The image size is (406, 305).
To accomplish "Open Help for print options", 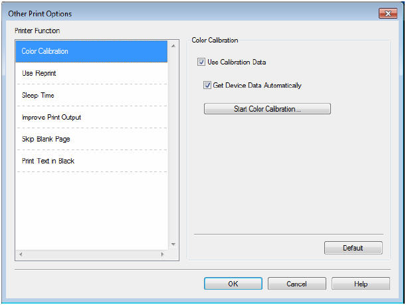I will (360, 284).
